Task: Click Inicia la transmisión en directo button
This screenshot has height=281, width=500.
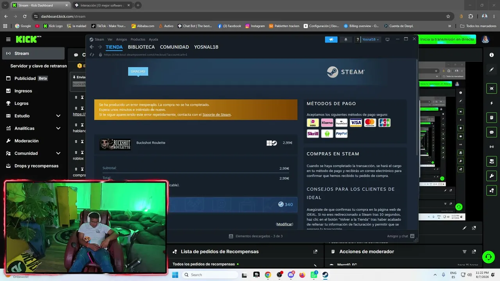Action: pos(447,39)
